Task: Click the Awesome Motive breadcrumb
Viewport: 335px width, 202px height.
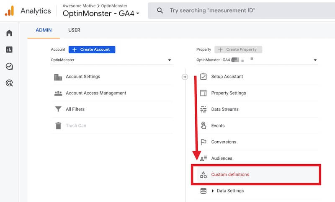Action: (x=79, y=6)
